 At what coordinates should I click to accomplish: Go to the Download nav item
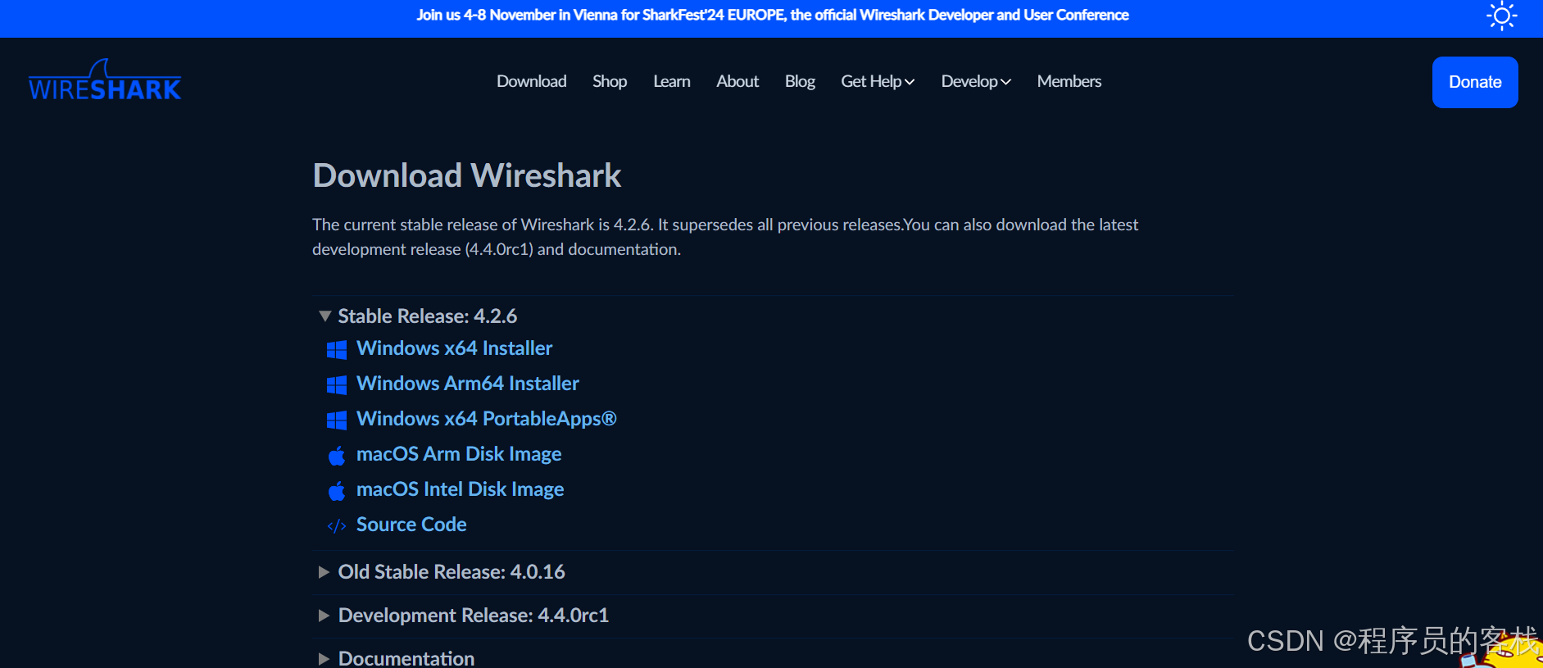[532, 81]
